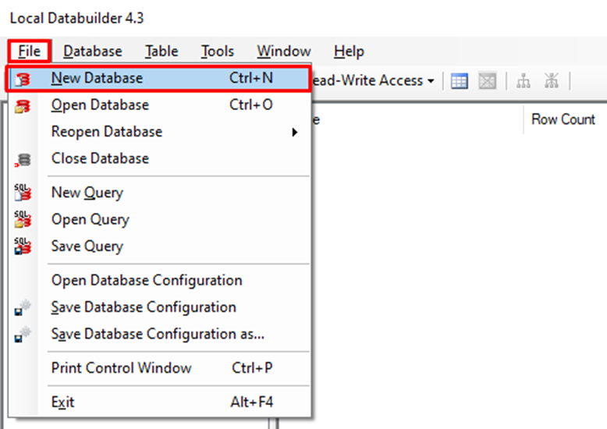
Task: Click the Save Query SQL icon
Action: (x=23, y=246)
